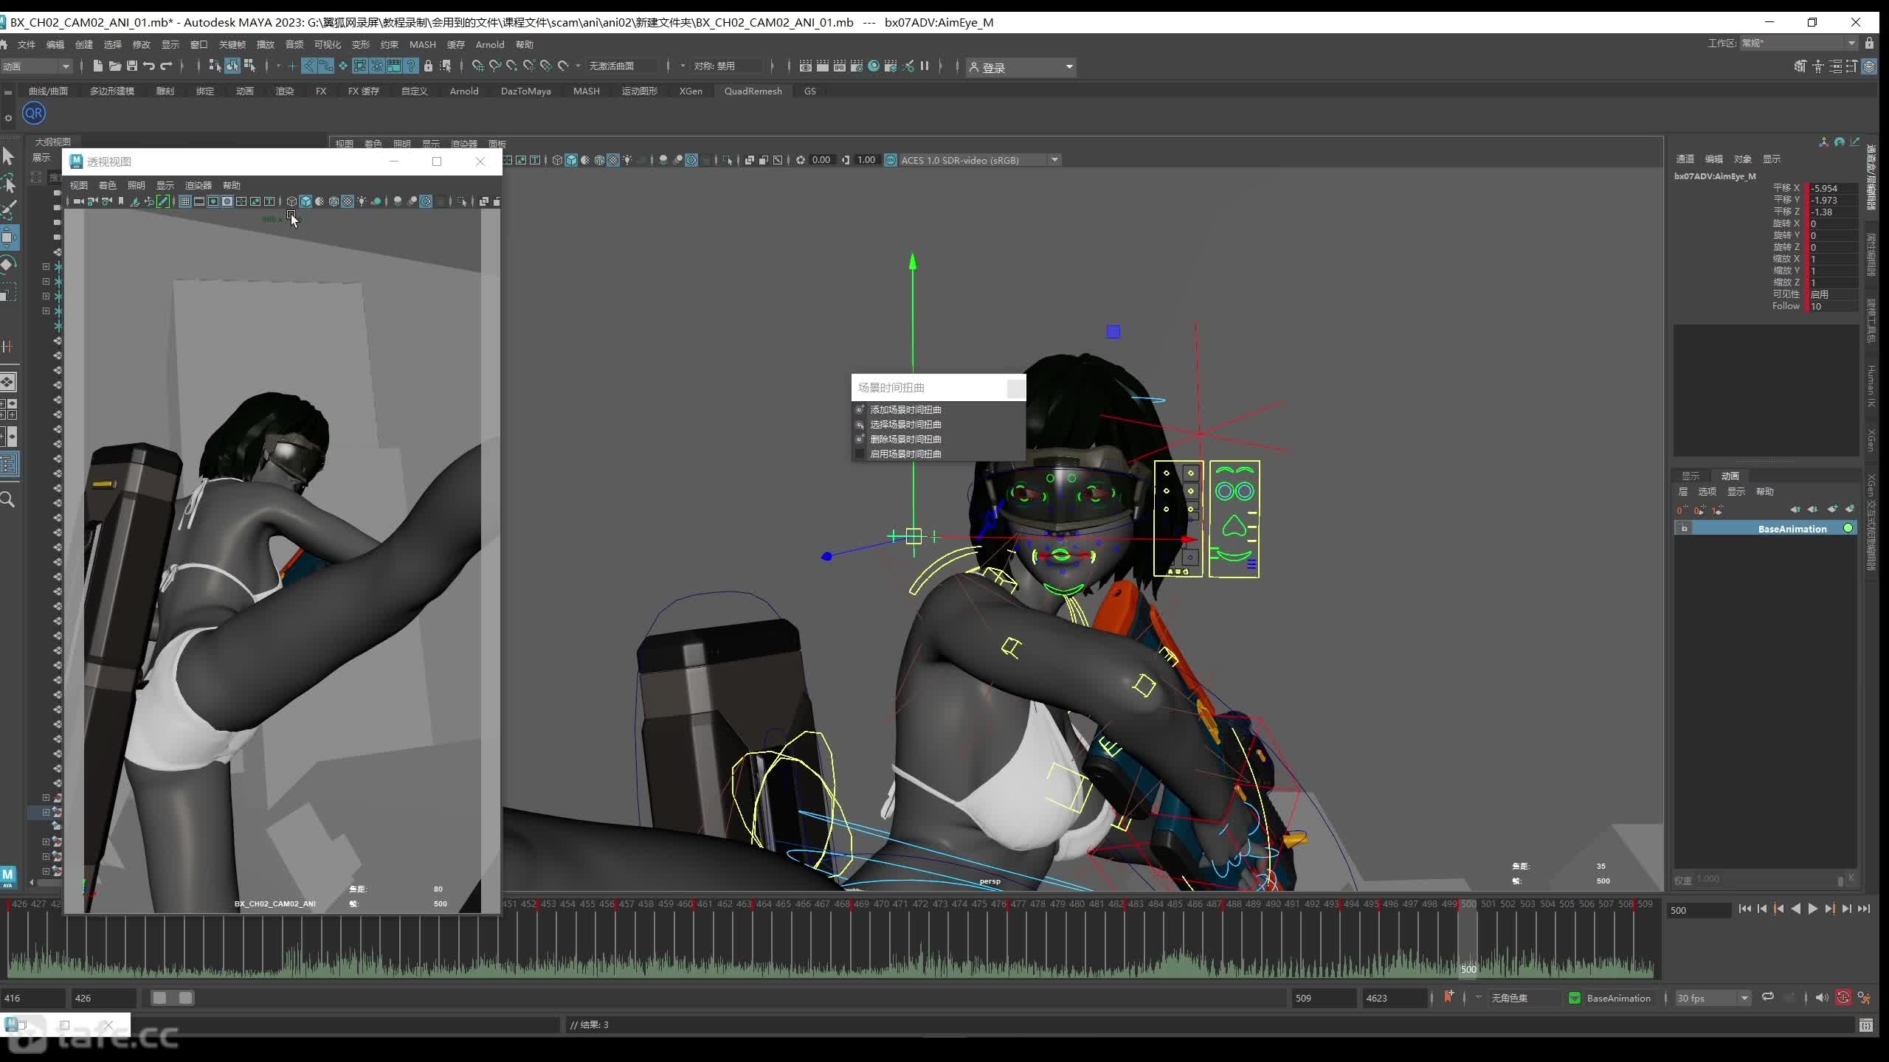Toggle the Channel Box layer editor icon
This screenshot has height=1062, width=1889.
tap(1869, 67)
